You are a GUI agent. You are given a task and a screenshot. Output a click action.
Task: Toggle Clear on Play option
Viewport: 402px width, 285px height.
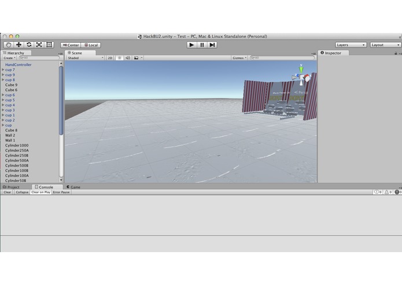40,192
